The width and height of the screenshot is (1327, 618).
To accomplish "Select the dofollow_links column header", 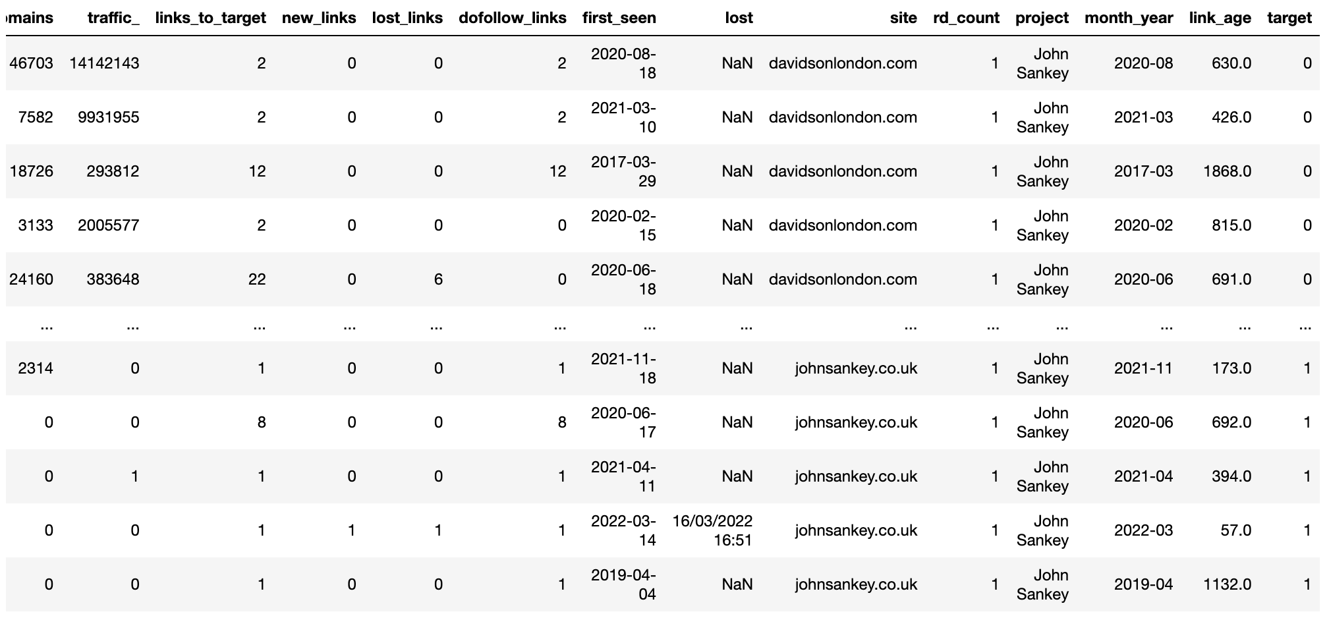I will tap(513, 18).
